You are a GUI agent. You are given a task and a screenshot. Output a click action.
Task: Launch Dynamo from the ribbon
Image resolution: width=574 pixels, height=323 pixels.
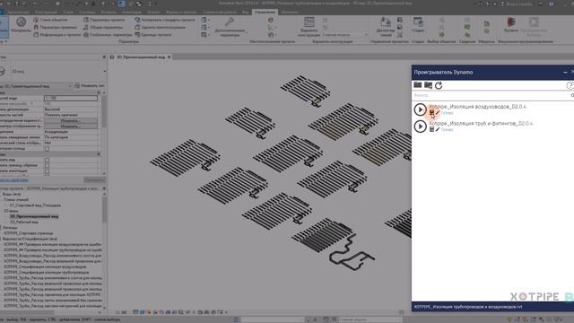pos(511,25)
